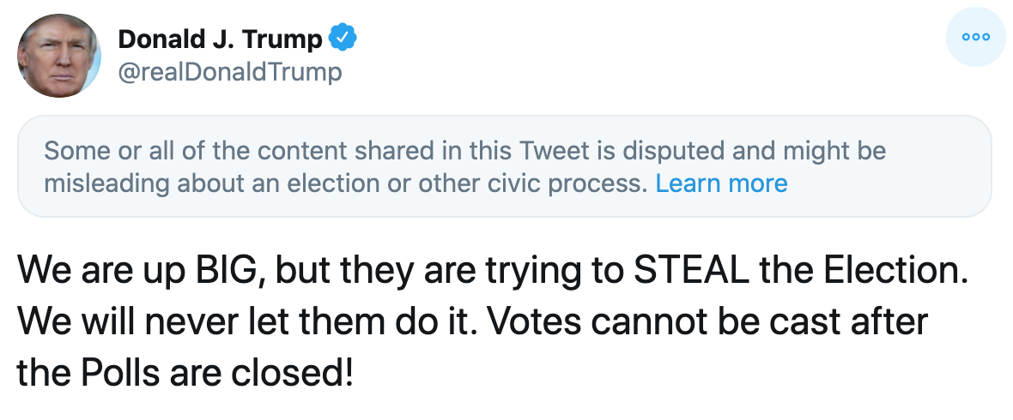Open the three-dot more options menu
The height and width of the screenshot is (420, 1013).
(x=976, y=38)
